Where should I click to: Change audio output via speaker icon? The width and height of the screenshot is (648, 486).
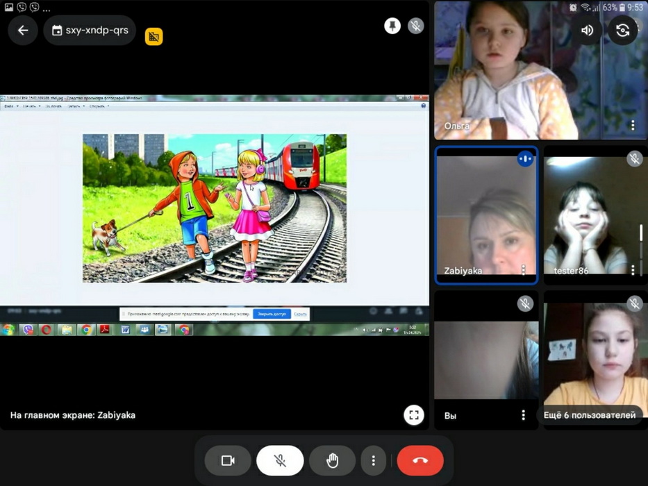click(587, 30)
